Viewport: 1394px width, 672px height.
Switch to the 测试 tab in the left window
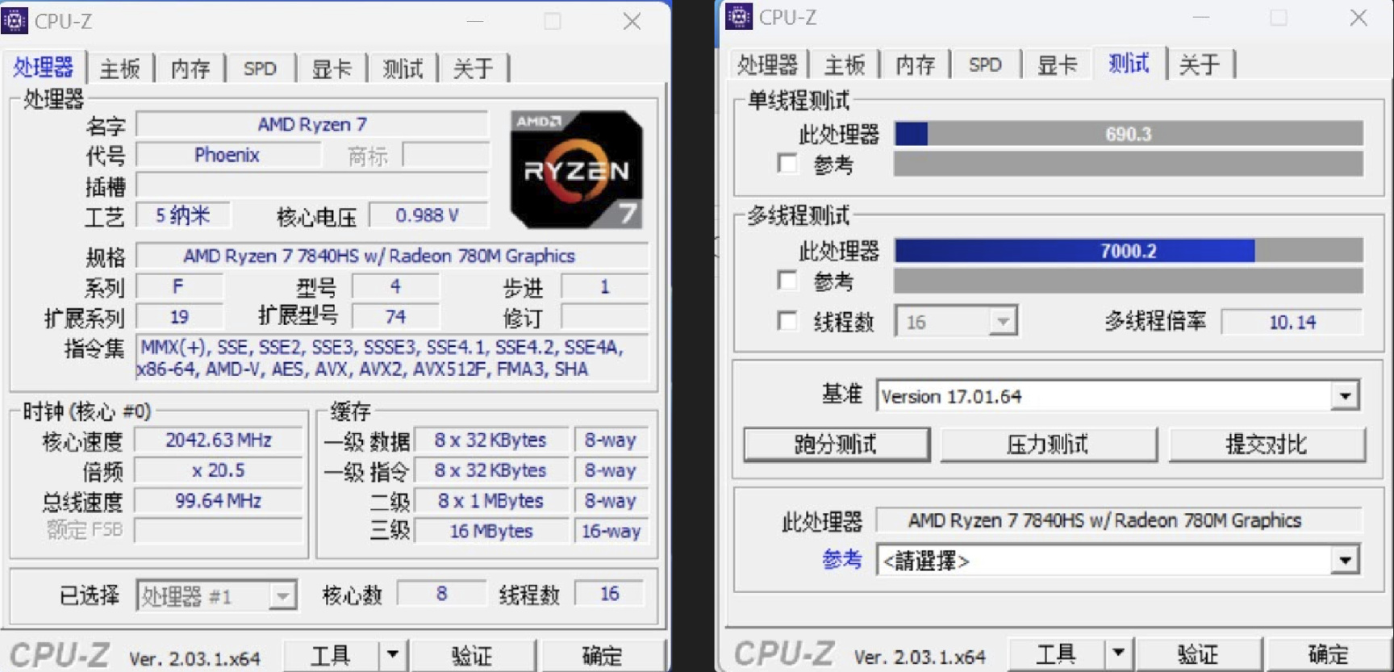403,69
